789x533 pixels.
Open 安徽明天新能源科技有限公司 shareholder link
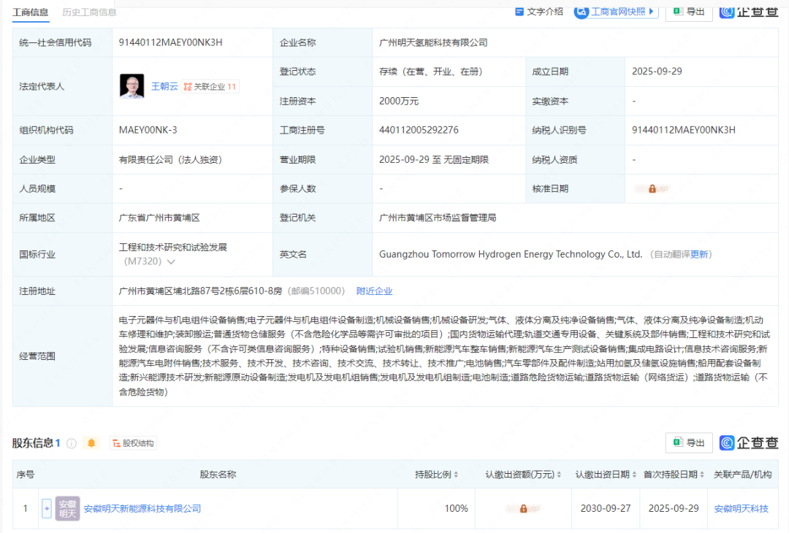[x=142, y=508]
